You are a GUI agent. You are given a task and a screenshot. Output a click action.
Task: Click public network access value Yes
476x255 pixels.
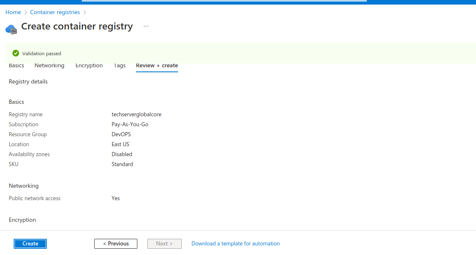pyautogui.click(x=116, y=198)
